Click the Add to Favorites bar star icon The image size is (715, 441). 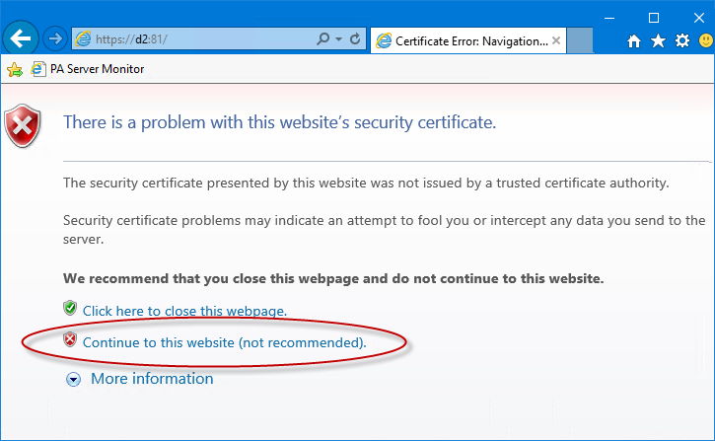click(x=14, y=69)
